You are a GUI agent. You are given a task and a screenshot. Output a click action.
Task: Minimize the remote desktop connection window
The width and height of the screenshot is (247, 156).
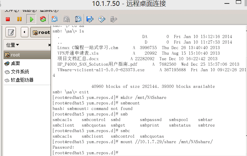click(227, 3)
